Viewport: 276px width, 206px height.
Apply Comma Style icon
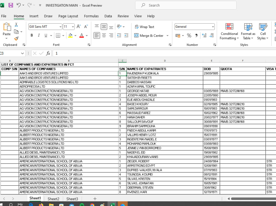tap(196, 36)
